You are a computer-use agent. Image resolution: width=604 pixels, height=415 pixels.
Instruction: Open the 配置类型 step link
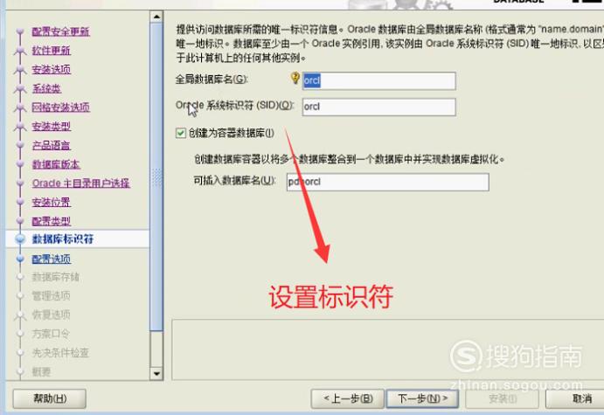[x=52, y=221]
